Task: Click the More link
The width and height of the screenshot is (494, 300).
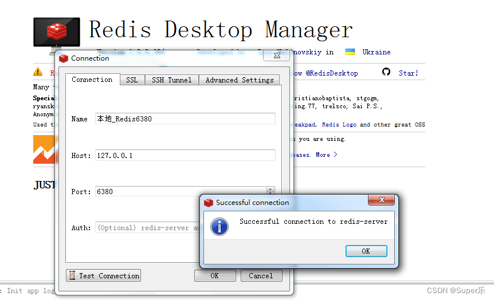Action: [327, 155]
